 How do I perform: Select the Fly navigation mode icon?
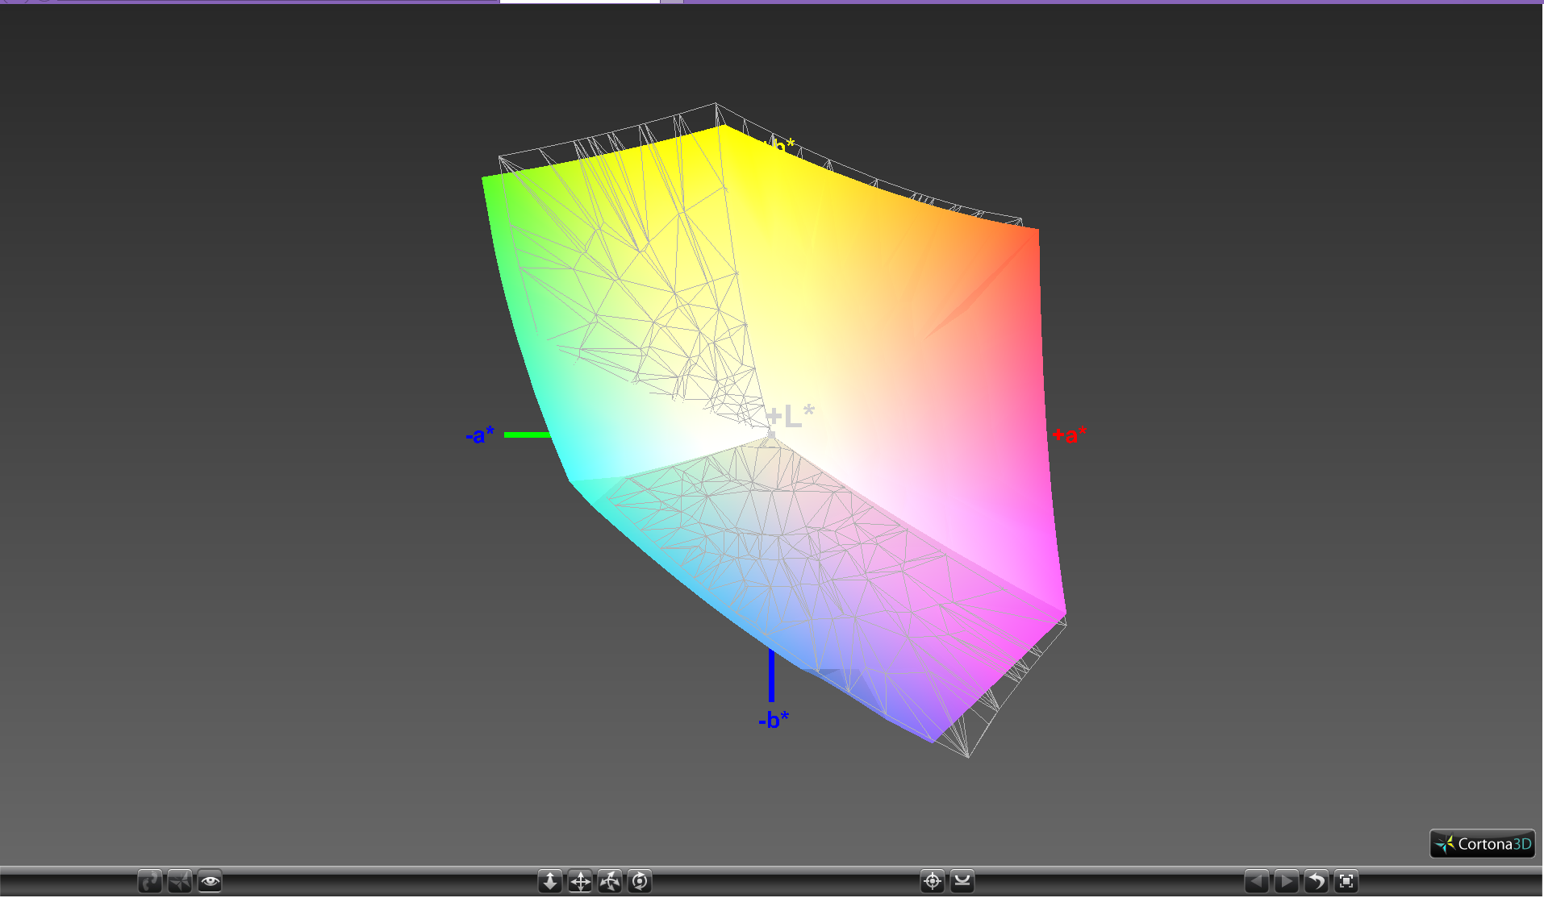pos(180,881)
